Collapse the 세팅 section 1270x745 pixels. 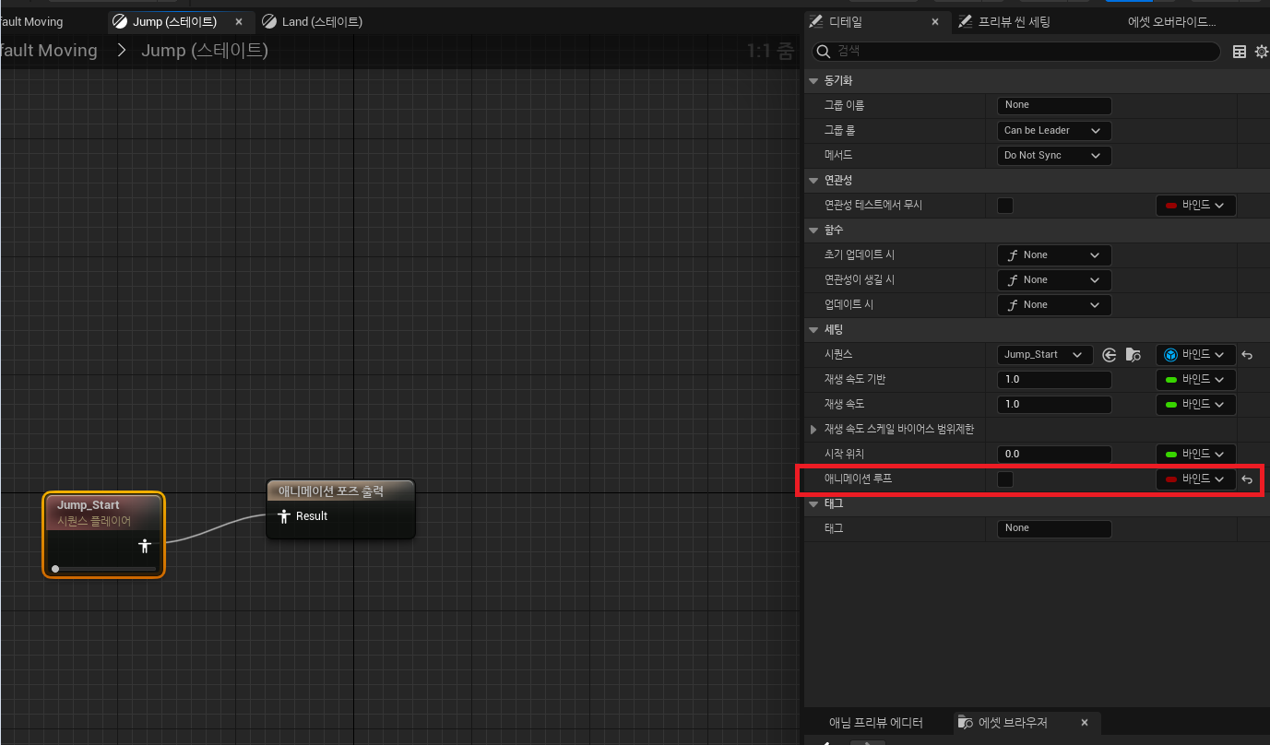tap(813, 330)
